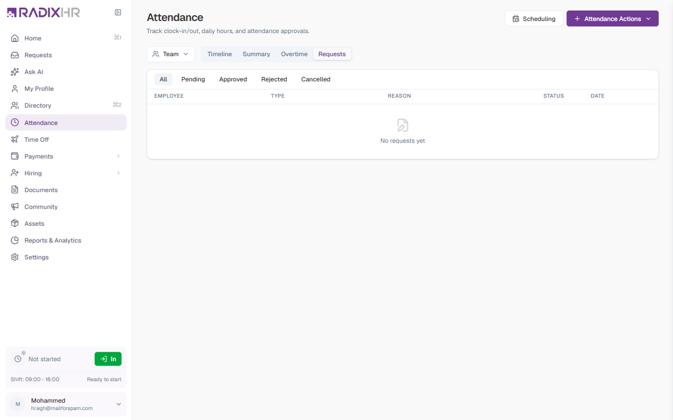Click the My Profile person icon

[x=15, y=89]
